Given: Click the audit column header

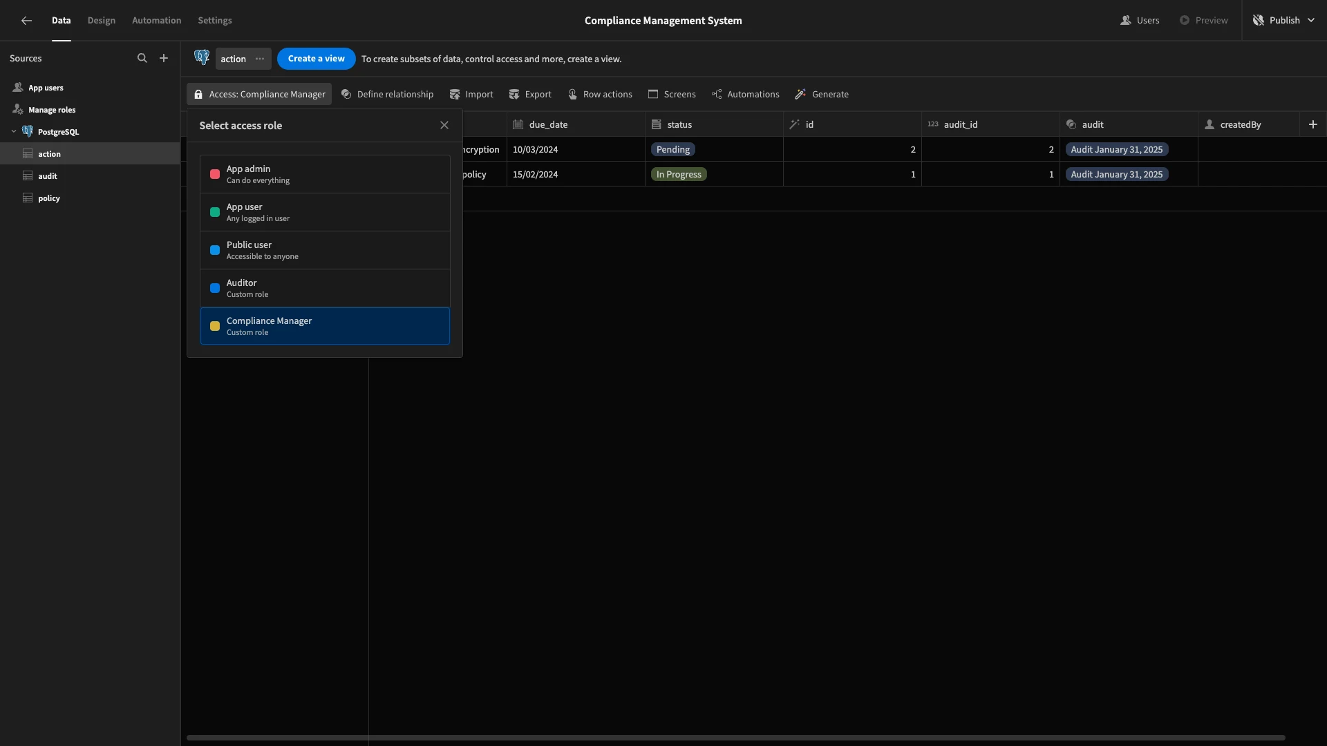Looking at the screenshot, I should click(x=1129, y=124).
